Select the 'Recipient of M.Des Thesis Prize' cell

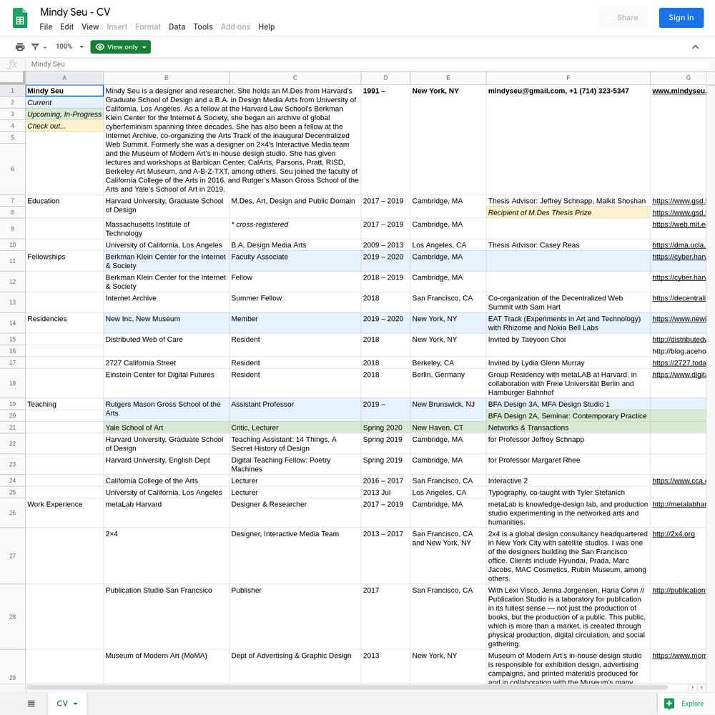pyautogui.click(x=568, y=213)
